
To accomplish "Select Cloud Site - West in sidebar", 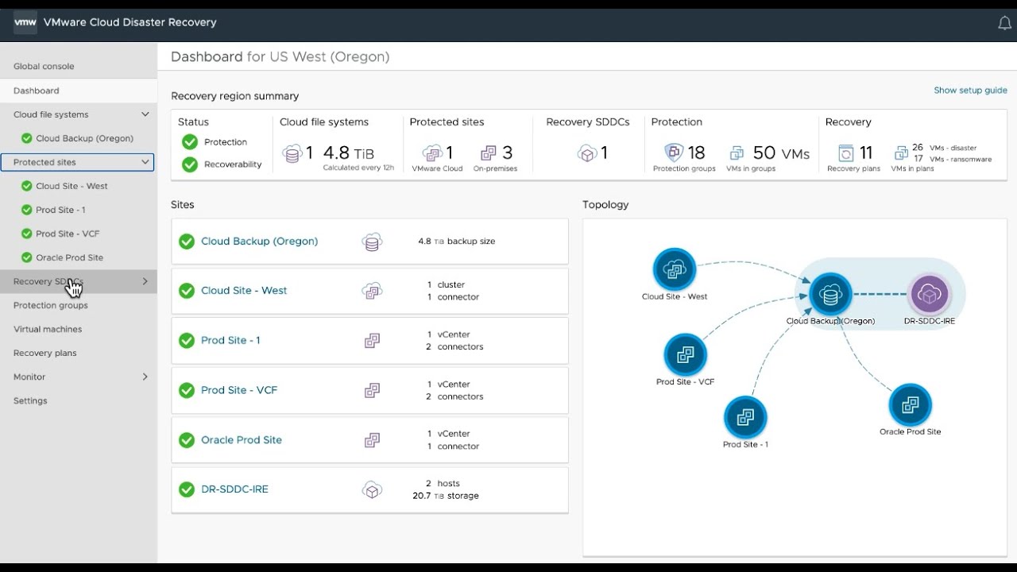I will click(72, 186).
